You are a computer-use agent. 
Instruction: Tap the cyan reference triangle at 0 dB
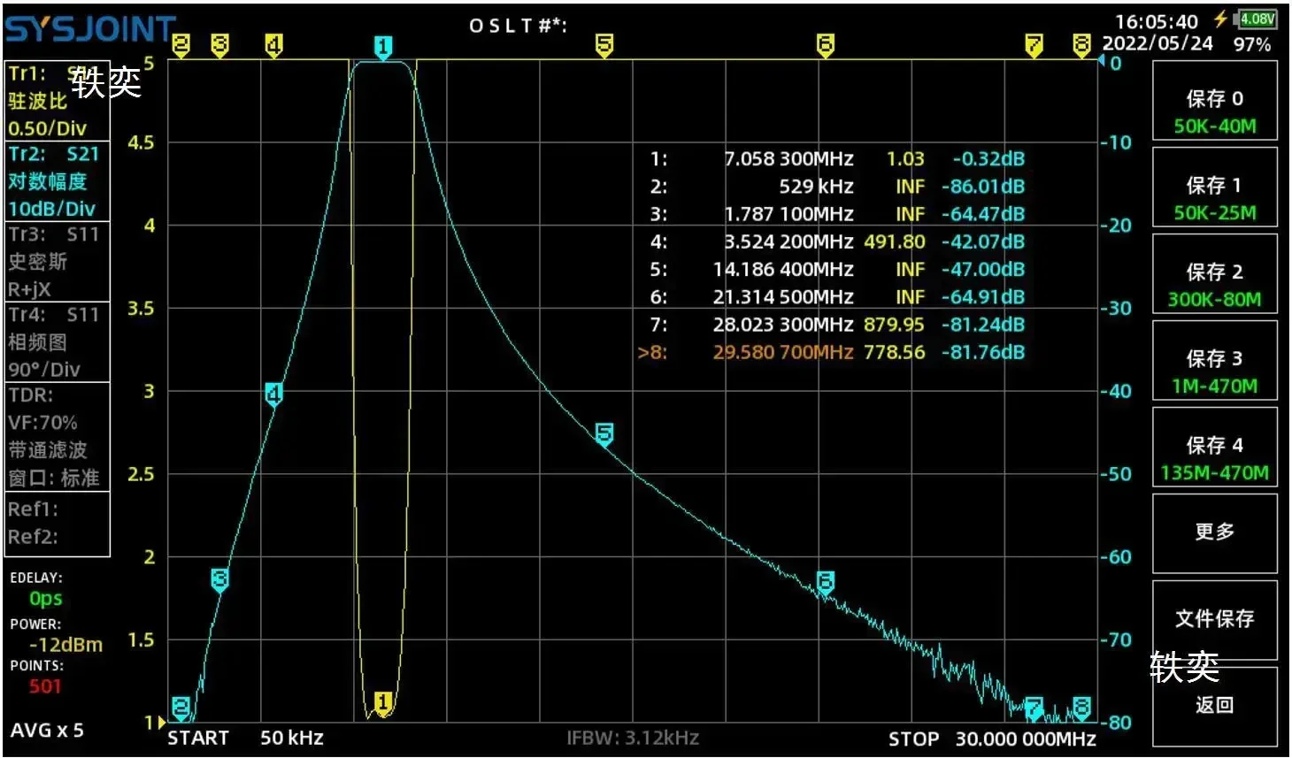1102,61
